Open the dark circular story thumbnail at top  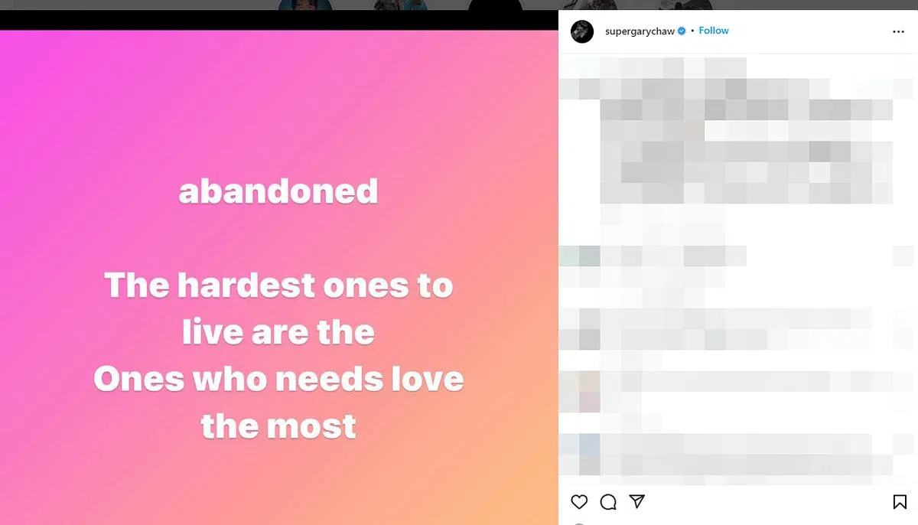(495, 5)
